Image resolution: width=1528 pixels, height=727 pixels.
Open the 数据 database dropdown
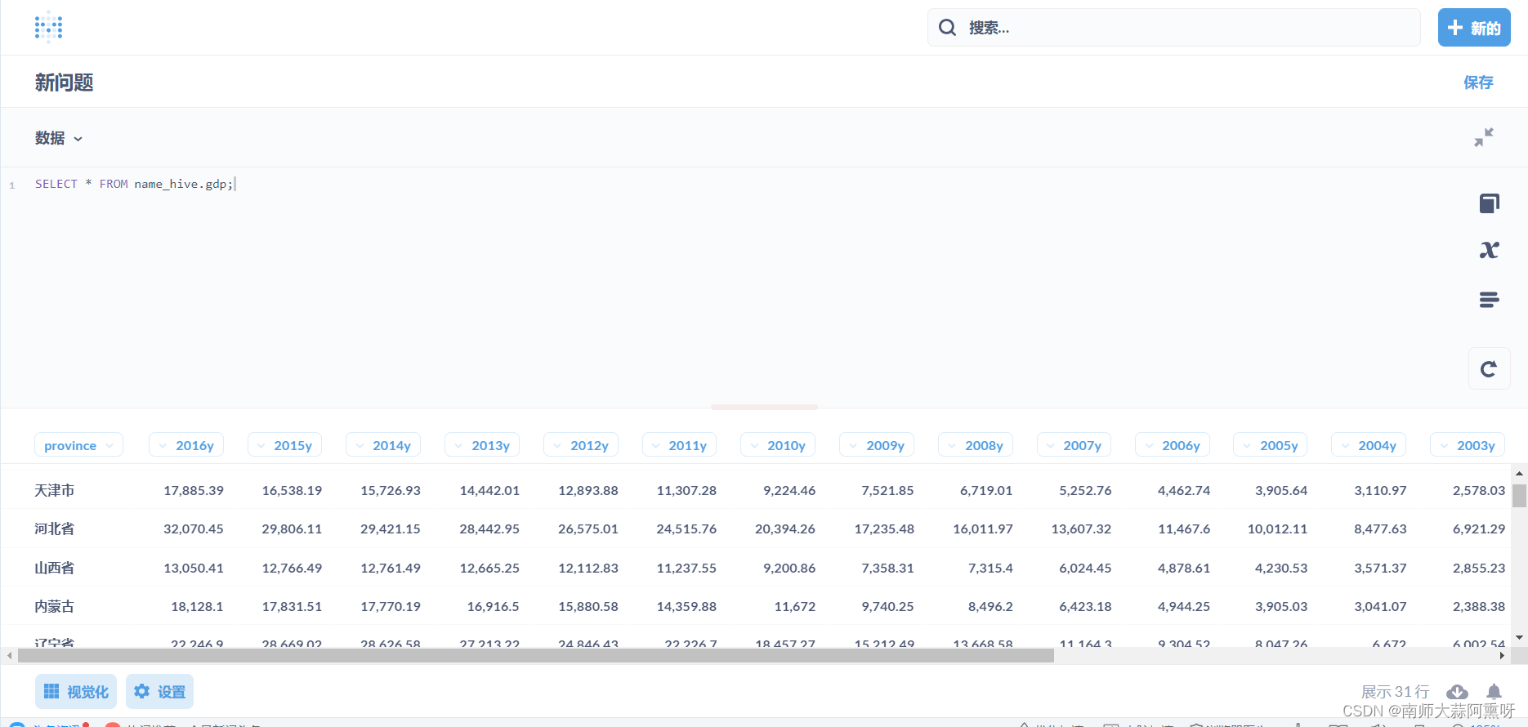pos(59,138)
